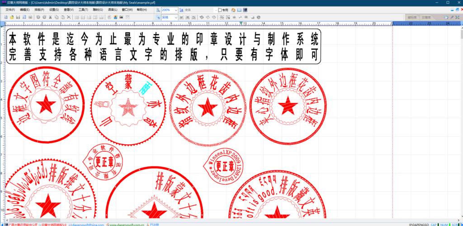Open the 工具(T) menu
Image resolution: width=463 pixels, height=226 pixels.
(x=83, y=9)
